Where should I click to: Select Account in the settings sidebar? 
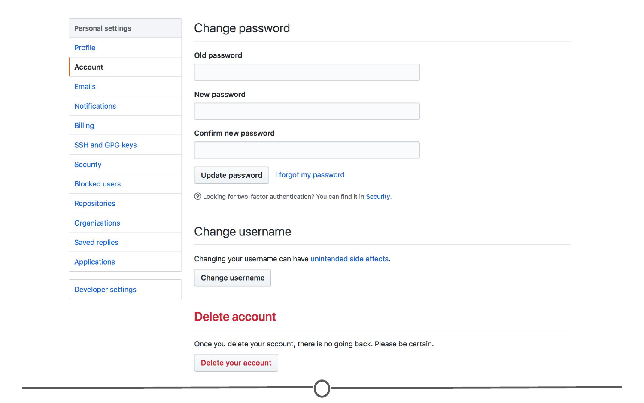pos(89,67)
